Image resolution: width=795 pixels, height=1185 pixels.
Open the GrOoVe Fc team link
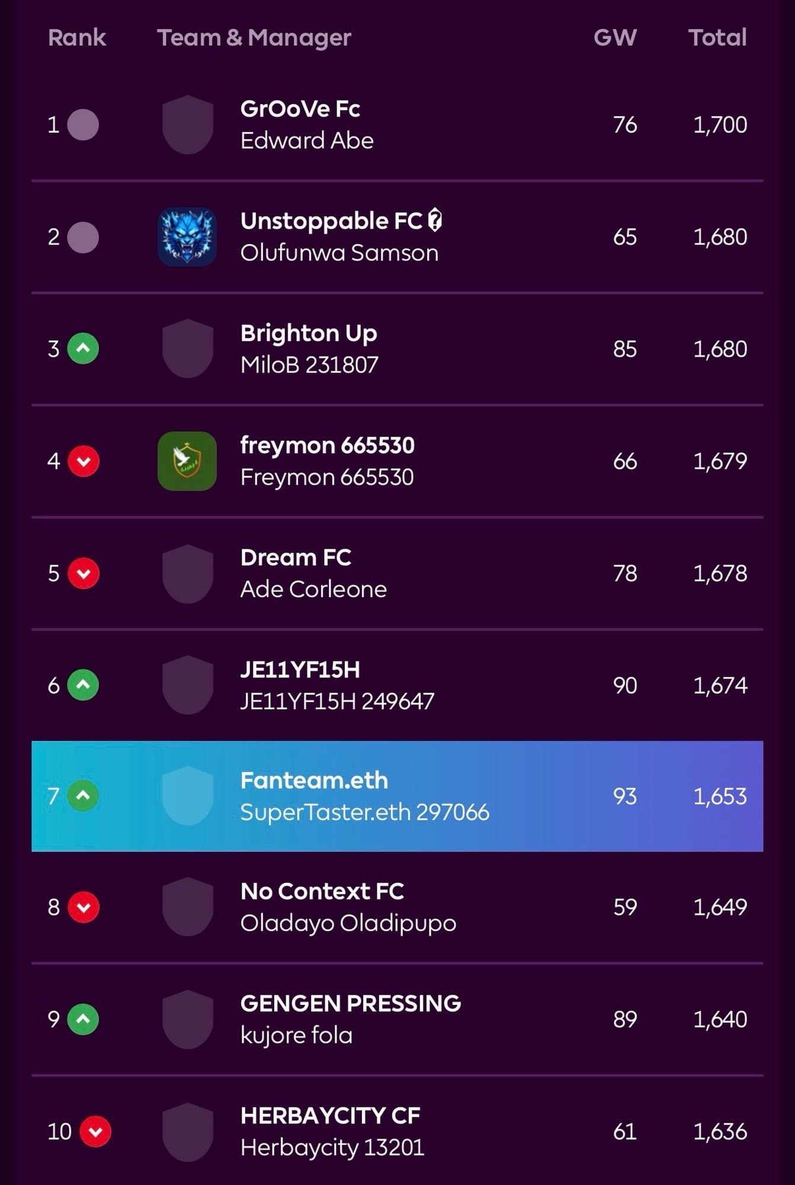[300, 109]
